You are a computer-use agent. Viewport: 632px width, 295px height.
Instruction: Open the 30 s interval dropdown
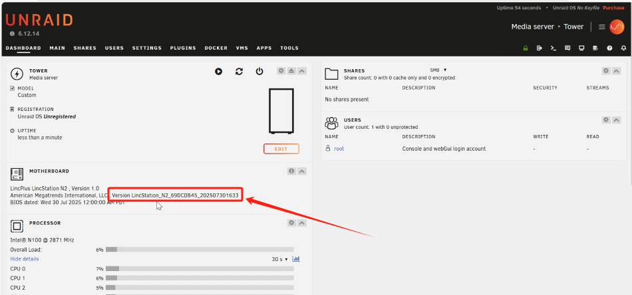pos(279,259)
